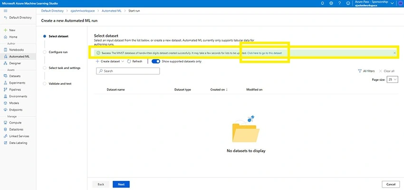Image resolution: width=404 pixels, height=190 pixels.
Task: Dismiss the success notification banner
Action: click(x=394, y=53)
